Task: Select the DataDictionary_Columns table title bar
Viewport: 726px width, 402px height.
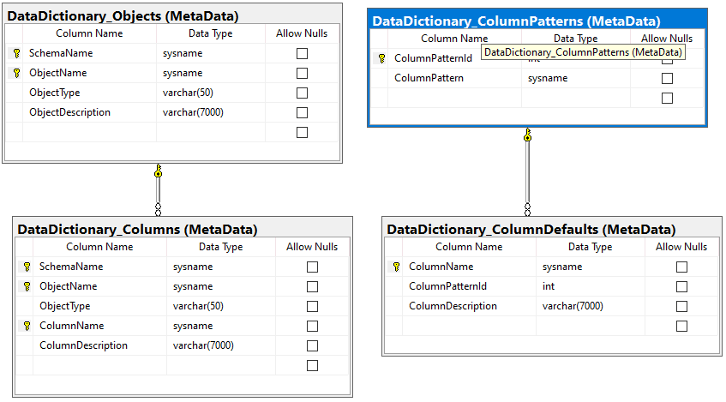Action: [x=137, y=230]
